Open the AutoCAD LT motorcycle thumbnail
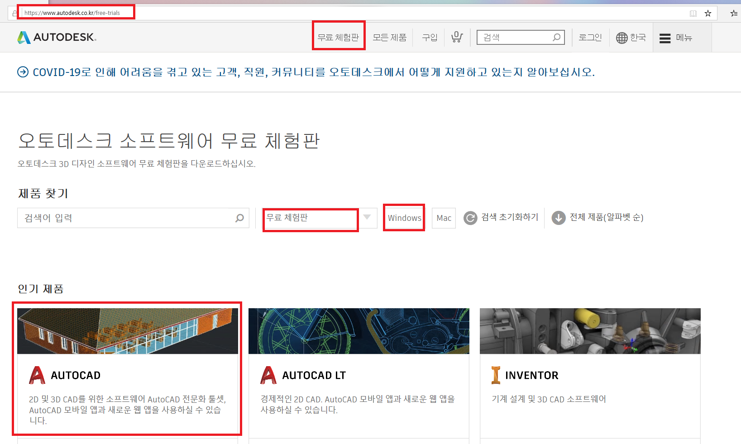Image resolution: width=741 pixels, height=444 pixels. point(359,331)
